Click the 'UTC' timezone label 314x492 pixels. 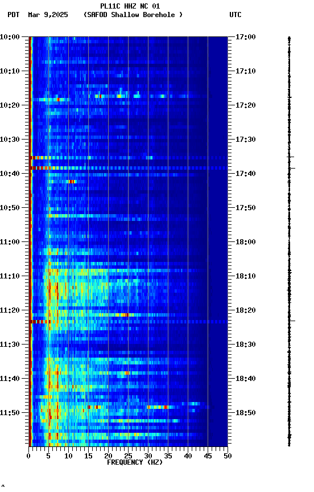coord(235,15)
